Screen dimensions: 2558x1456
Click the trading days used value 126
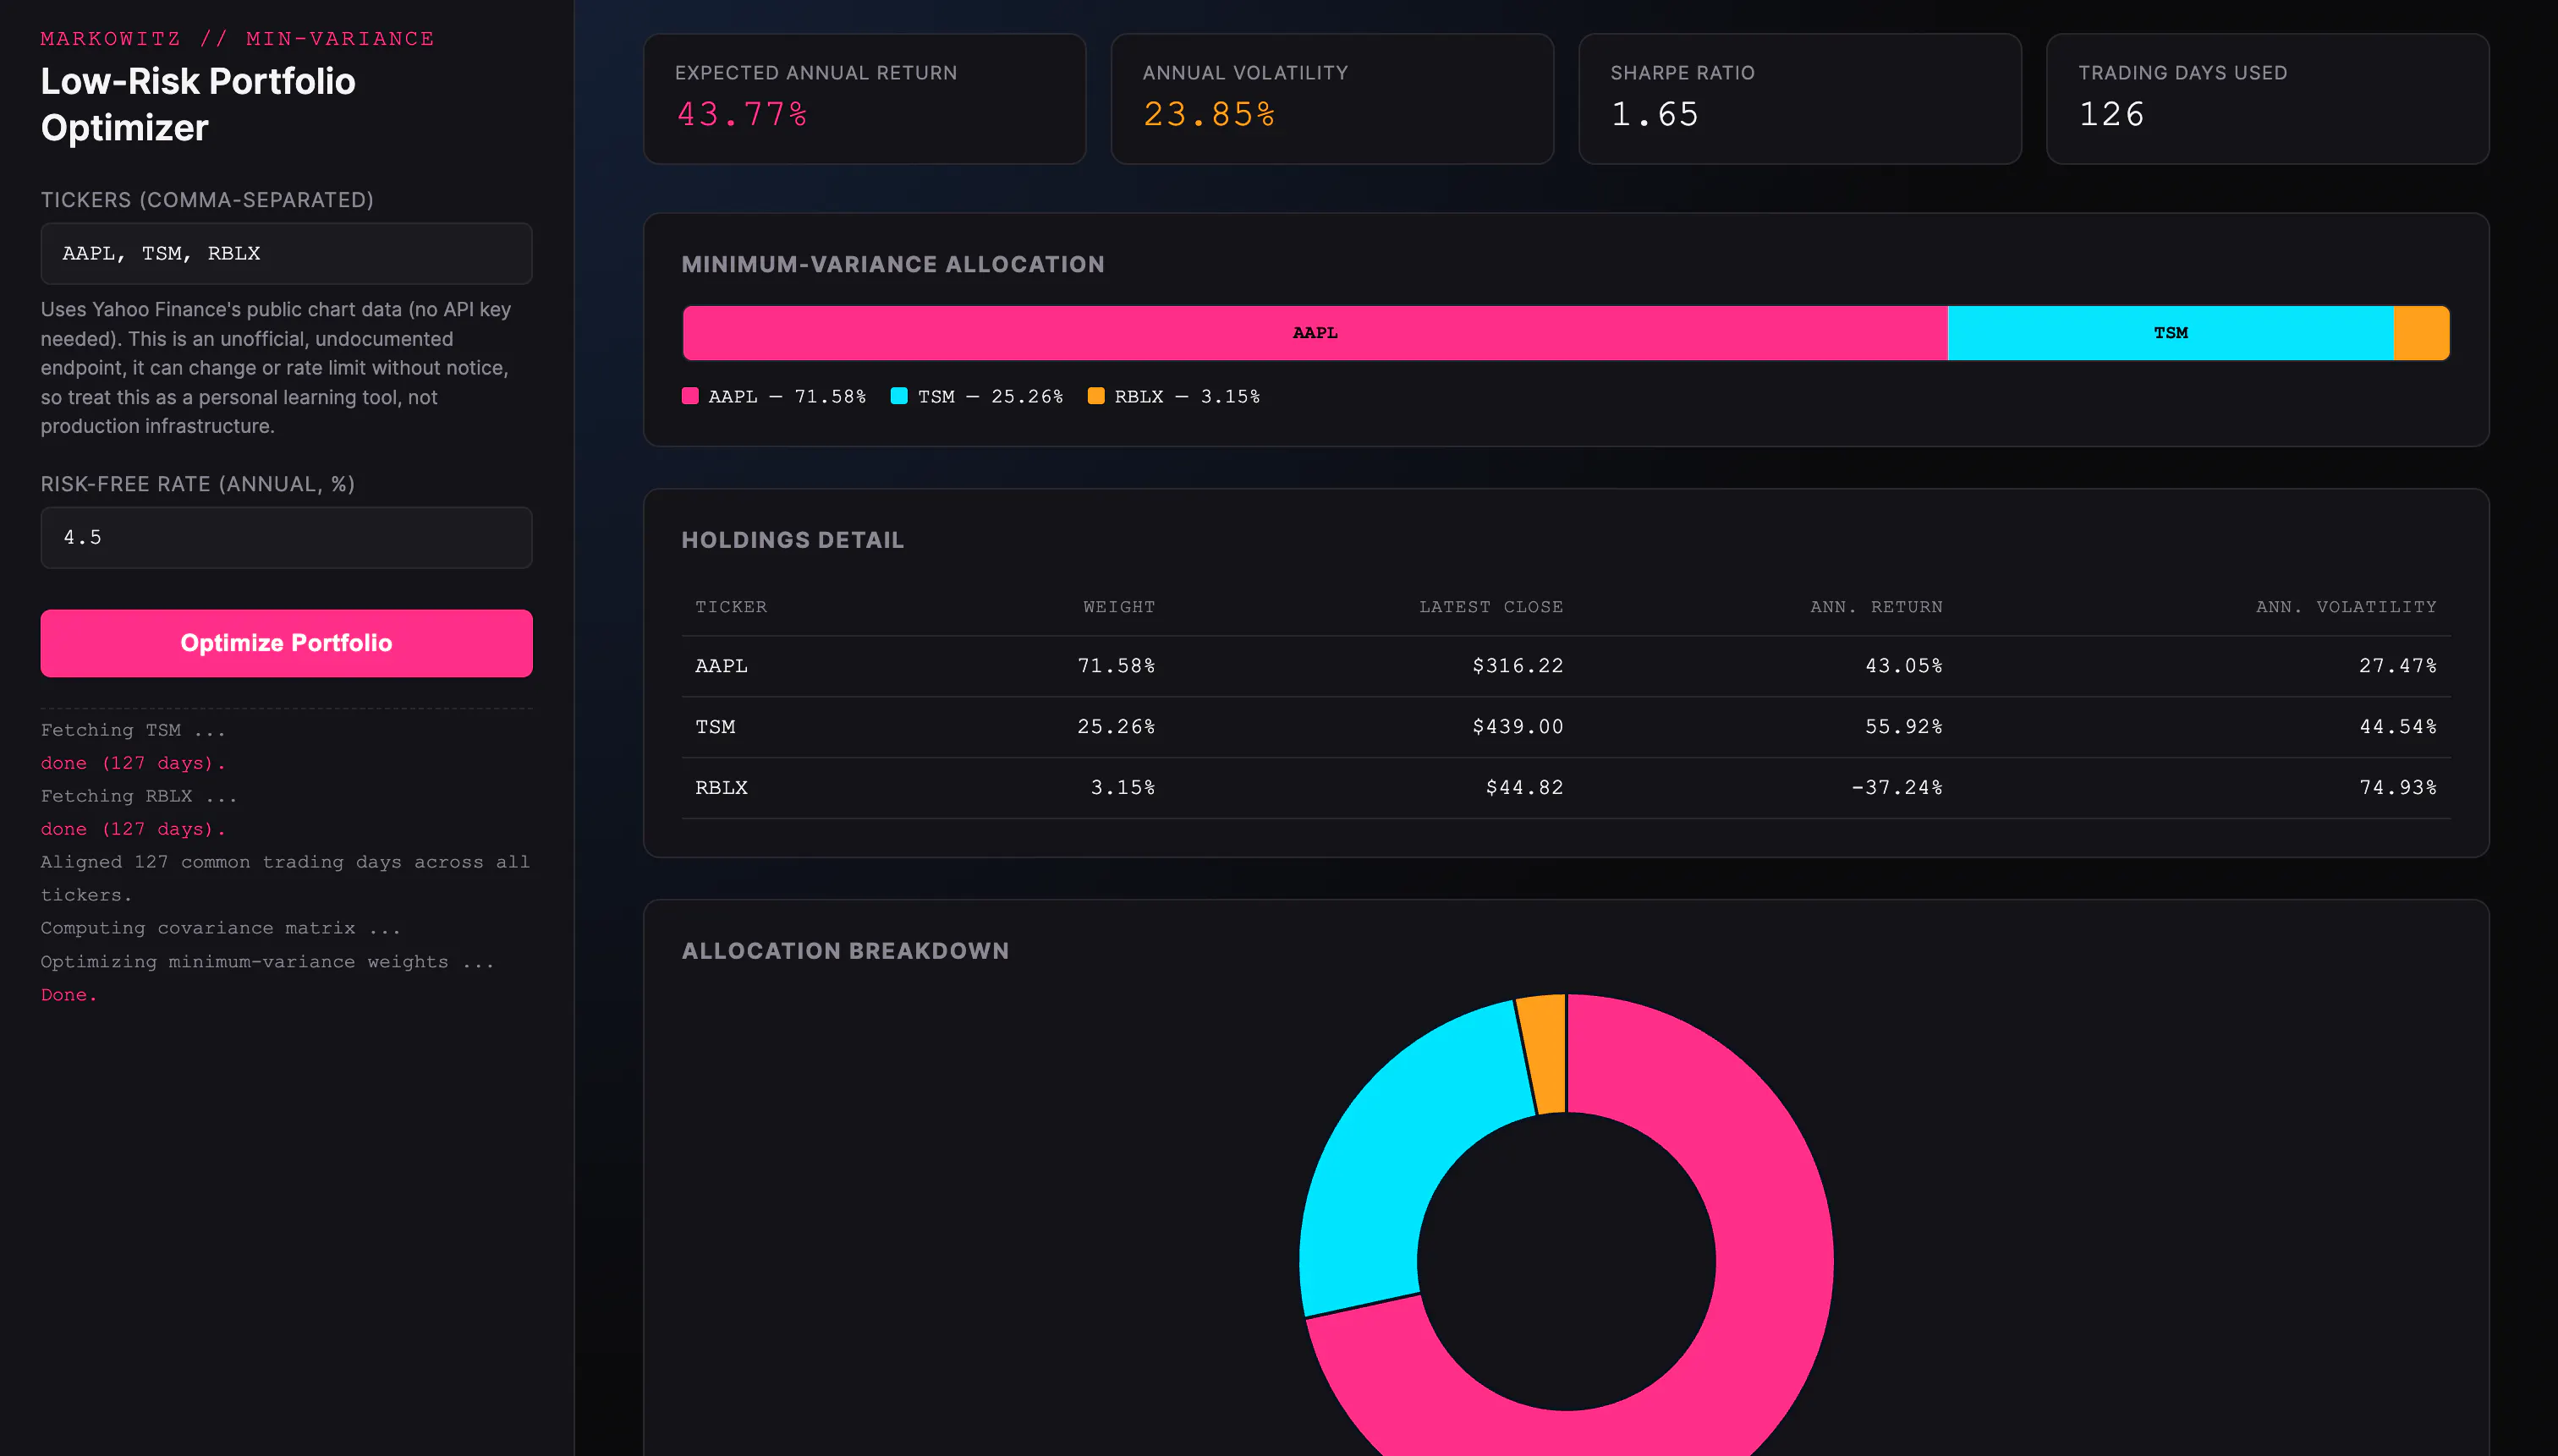point(2112,115)
